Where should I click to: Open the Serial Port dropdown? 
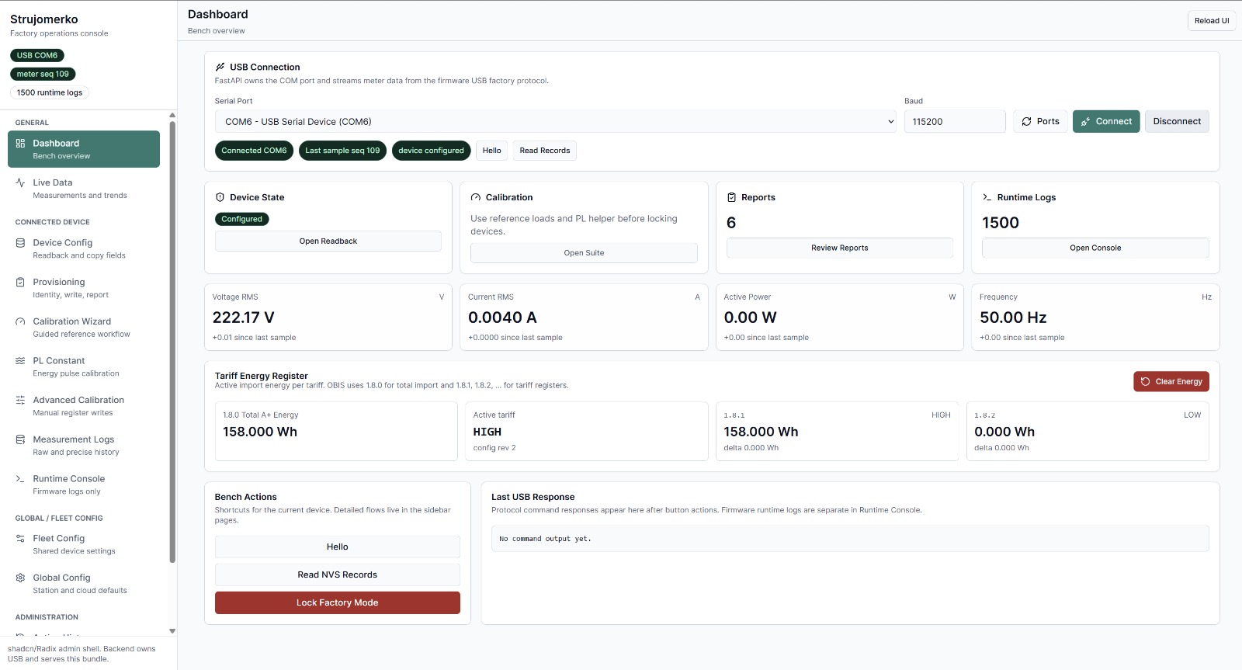coord(555,121)
